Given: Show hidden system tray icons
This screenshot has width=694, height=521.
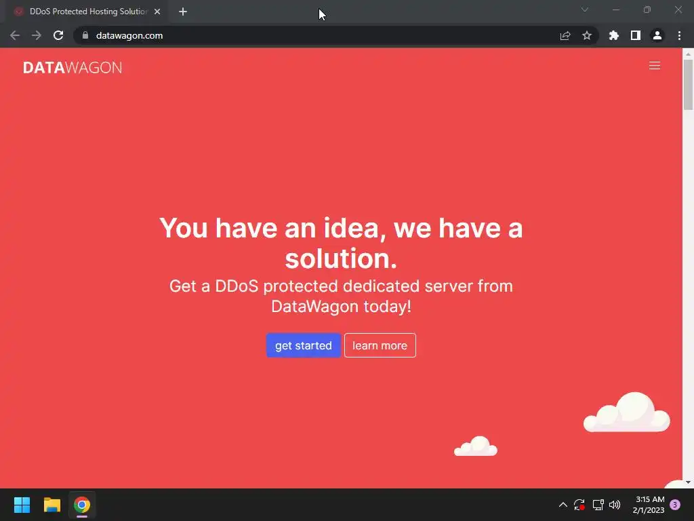Looking at the screenshot, I should point(563,505).
